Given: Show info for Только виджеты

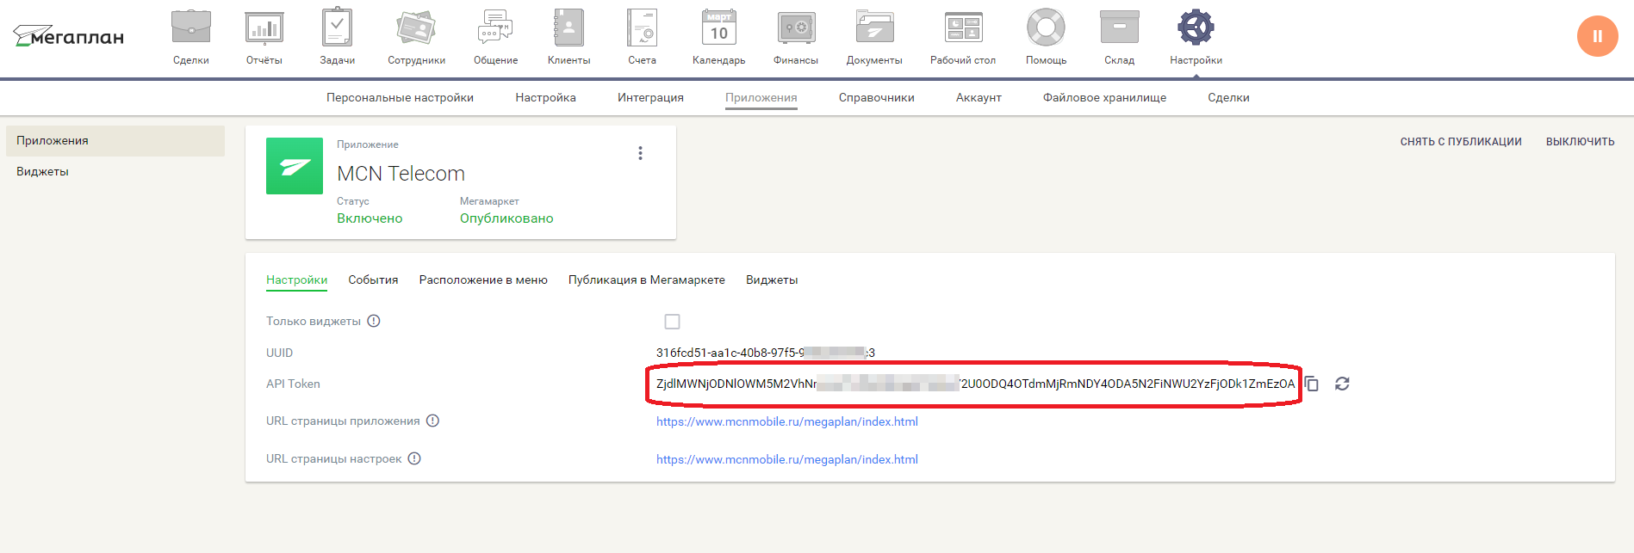Looking at the screenshot, I should (x=374, y=321).
